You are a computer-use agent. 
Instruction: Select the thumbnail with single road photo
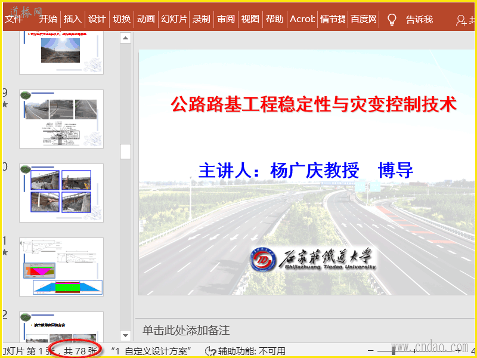(x=61, y=53)
